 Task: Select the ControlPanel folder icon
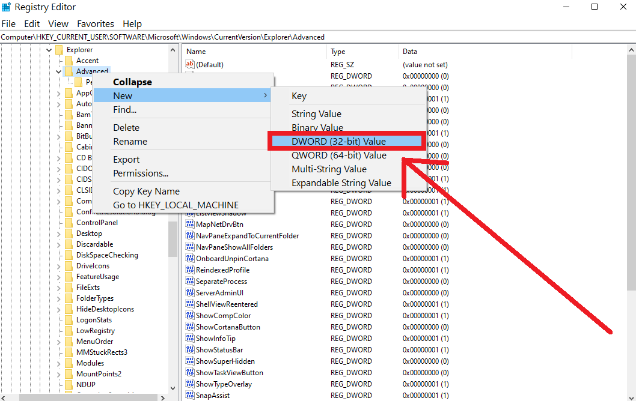point(69,223)
